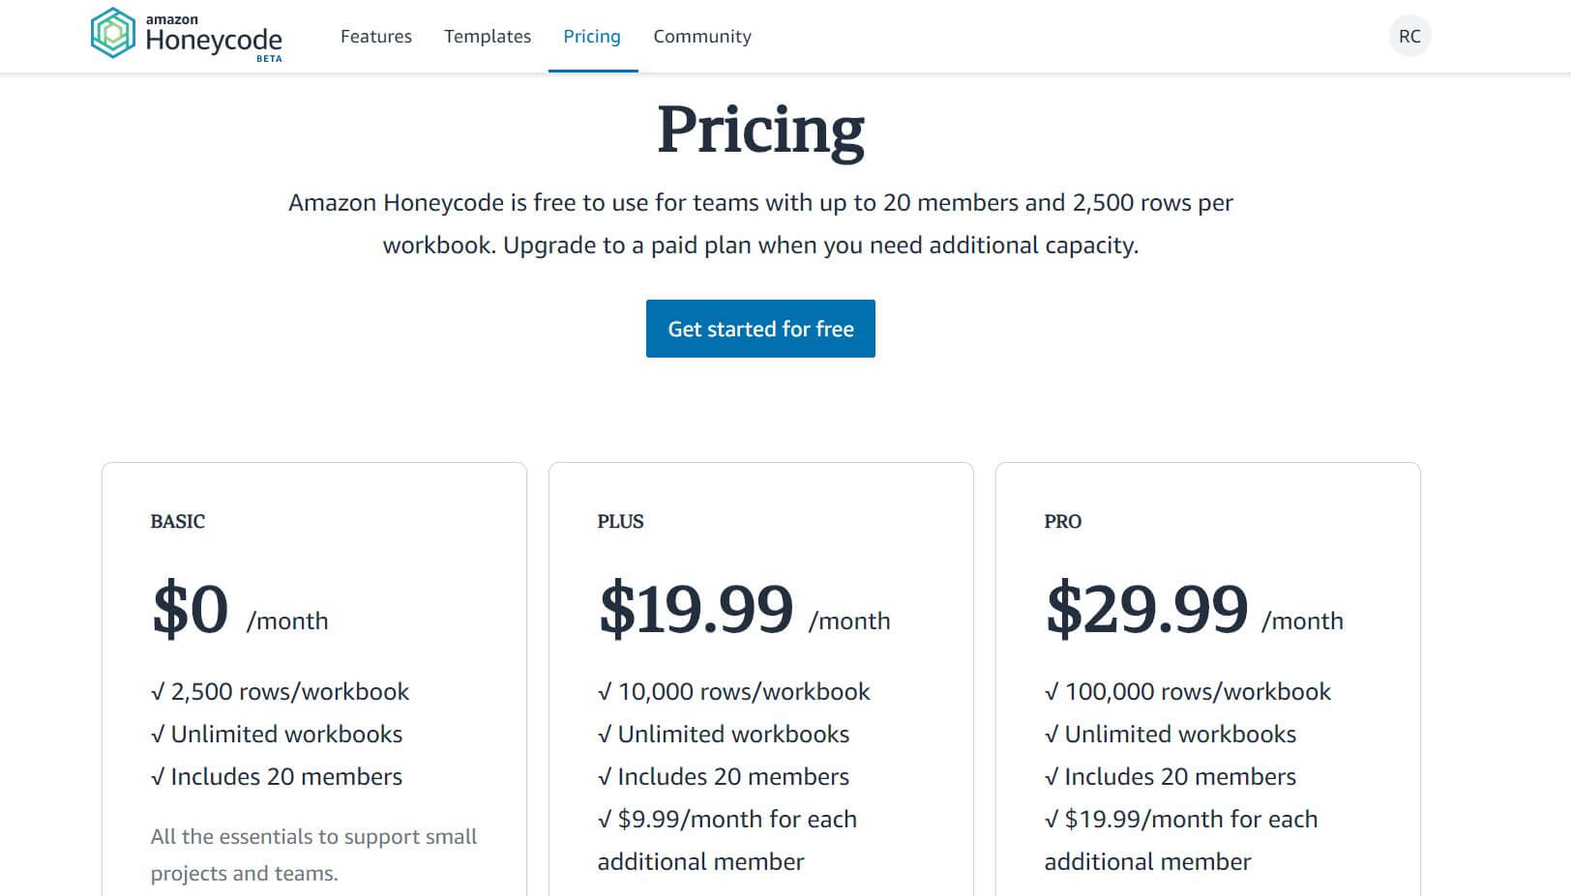This screenshot has width=1571, height=896.
Task: Click the 10,000 rows/workbook checkmark item
Action: point(734,692)
